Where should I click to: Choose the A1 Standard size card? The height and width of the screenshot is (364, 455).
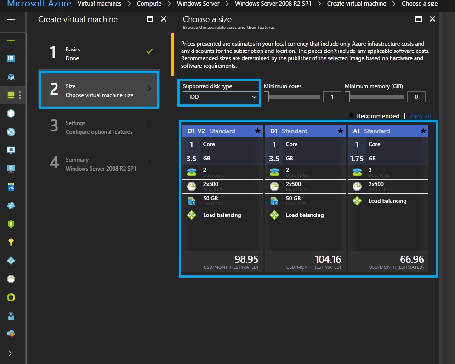pos(387,199)
